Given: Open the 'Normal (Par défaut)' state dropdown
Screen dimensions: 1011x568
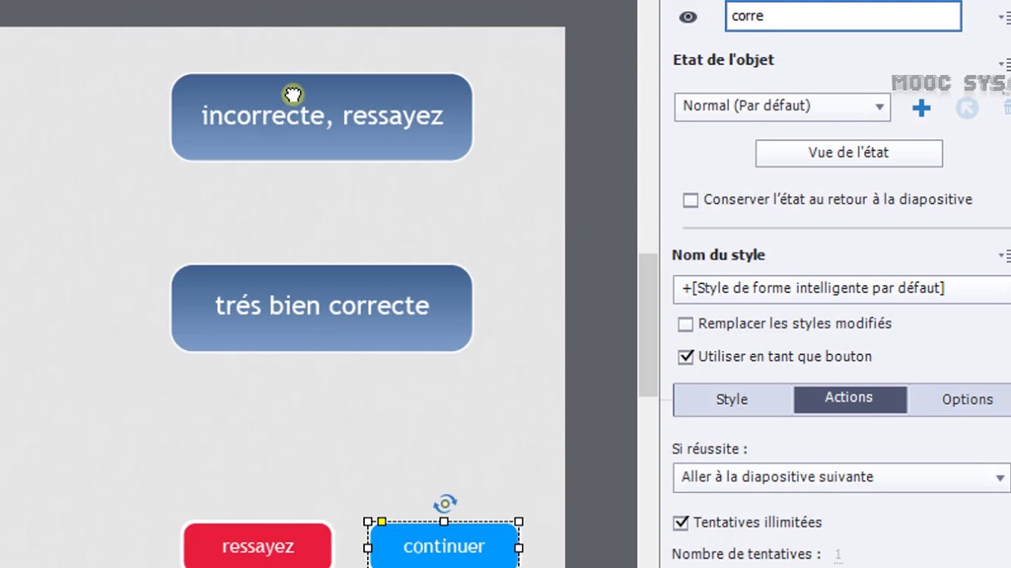Looking at the screenshot, I should pyautogui.click(x=782, y=106).
